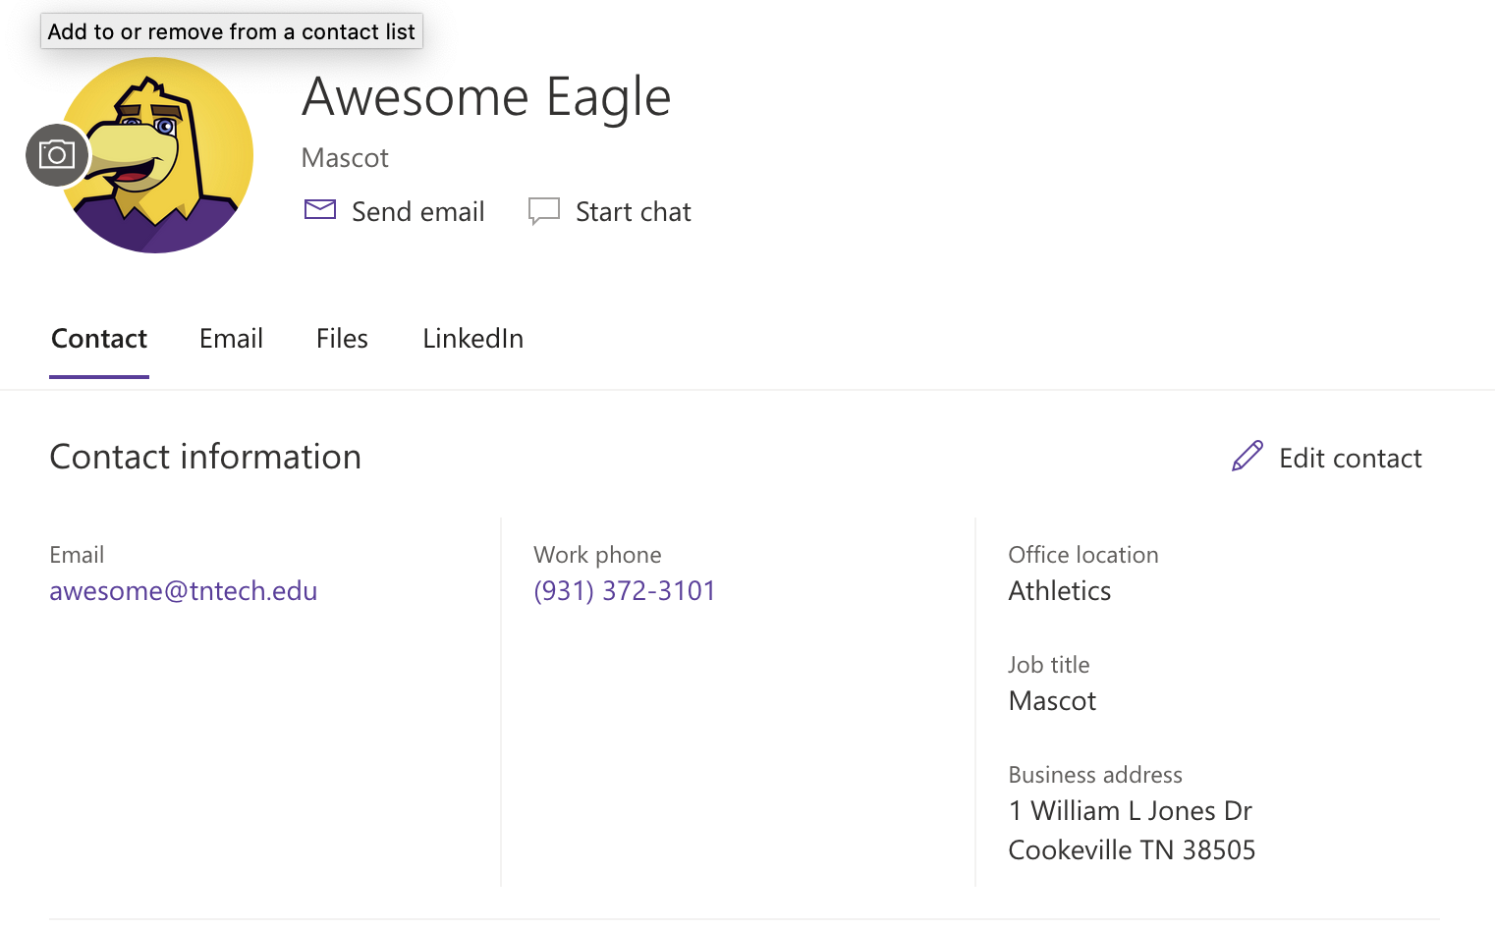Click the envelope icon beside Send email
The image size is (1497, 929).
click(320, 210)
